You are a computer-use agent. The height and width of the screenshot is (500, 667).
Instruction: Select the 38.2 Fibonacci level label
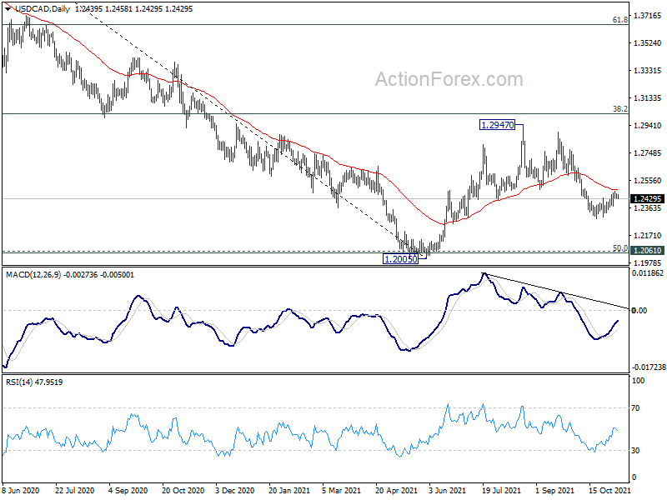(619, 108)
